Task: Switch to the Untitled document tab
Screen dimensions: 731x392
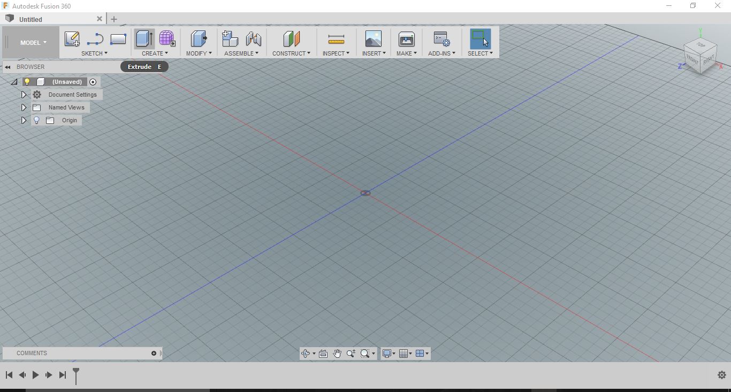Action: (x=31, y=19)
